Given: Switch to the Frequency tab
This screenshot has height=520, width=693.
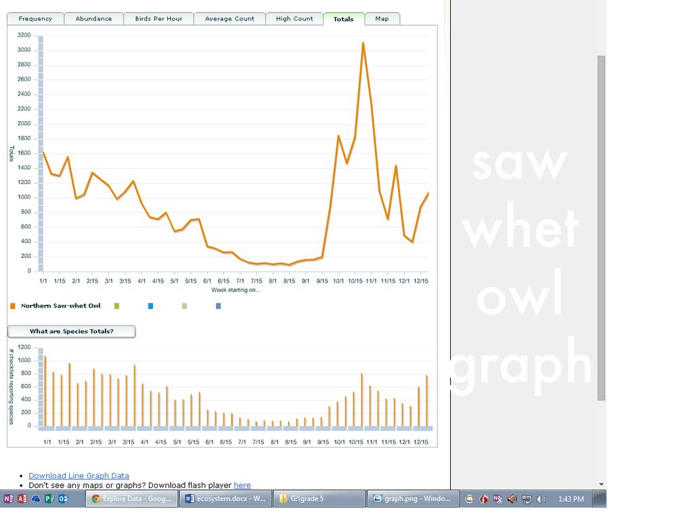Looking at the screenshot, I should pos(35,19).
